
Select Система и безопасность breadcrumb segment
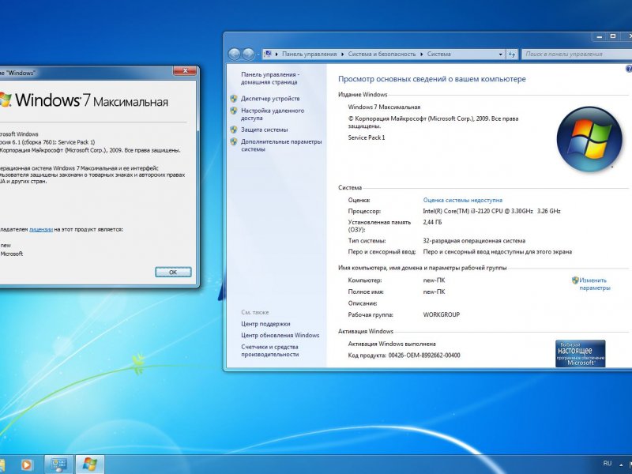[x=382, y=54]
